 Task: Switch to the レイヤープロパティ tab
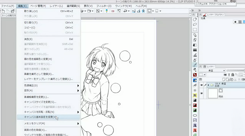click(213, 15)
